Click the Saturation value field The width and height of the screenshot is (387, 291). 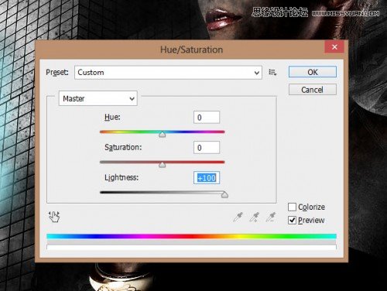(207, 148)
